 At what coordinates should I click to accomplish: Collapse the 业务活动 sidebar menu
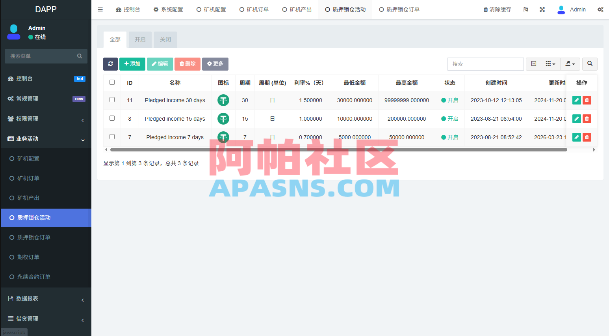click(46, 139)
